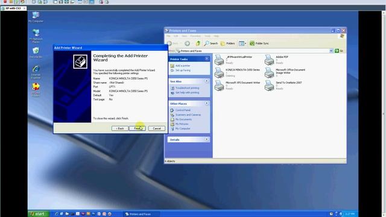
Task: Cancel the Add Printer Wizard
Action: click(x=157, y=128)
